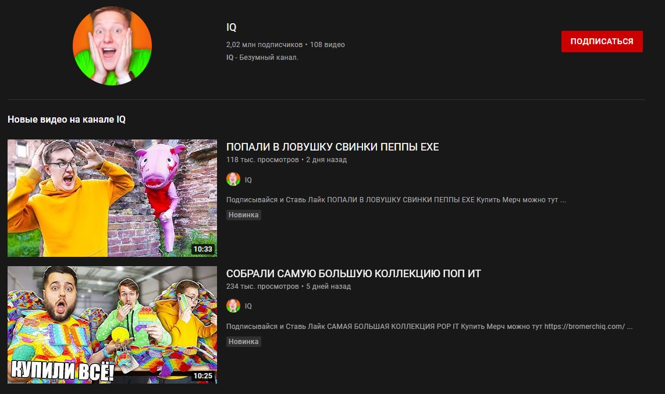Image resolution: width=665 pixels, height=394 pixels.
Task: Click small IQ avatar under Pop It video
Action: click(233, 306)
